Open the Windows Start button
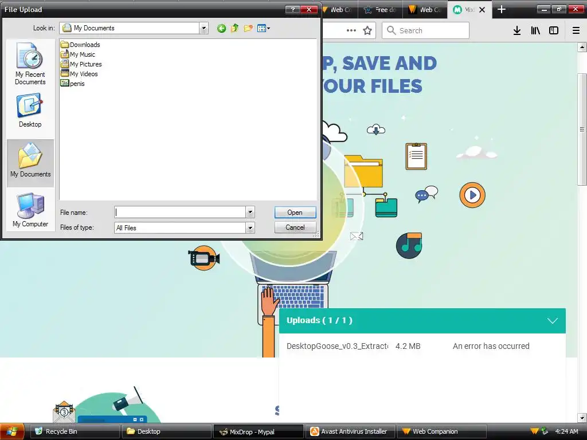 tap(12, 431)
